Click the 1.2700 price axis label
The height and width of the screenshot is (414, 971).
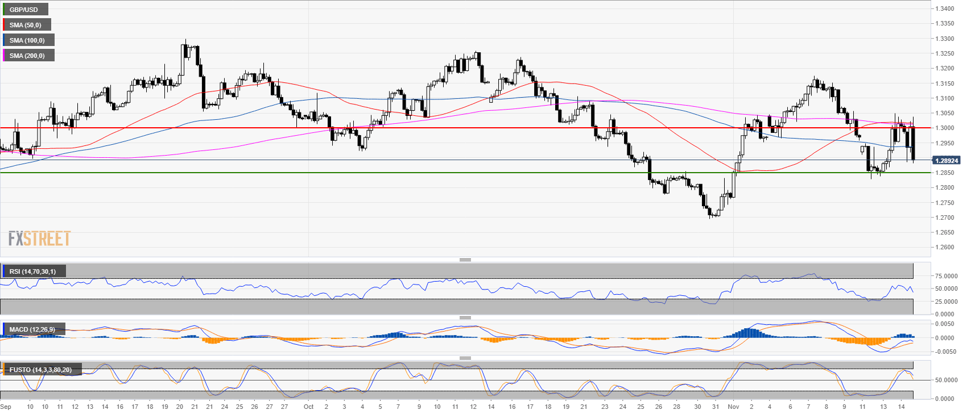pyautogui.click(x=945, y=218)
